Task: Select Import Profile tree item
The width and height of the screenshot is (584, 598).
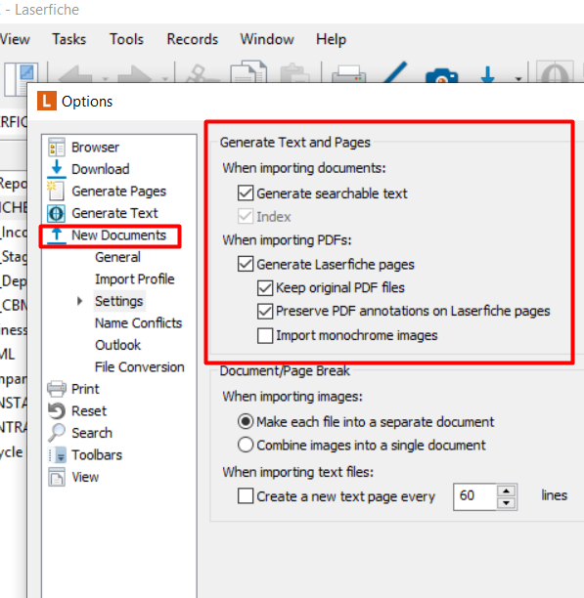Action: [x=134, y=279]
